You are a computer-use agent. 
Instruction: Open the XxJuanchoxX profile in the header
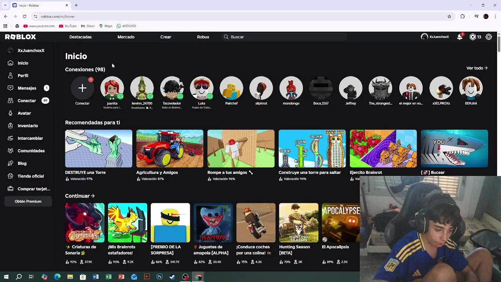435,37
